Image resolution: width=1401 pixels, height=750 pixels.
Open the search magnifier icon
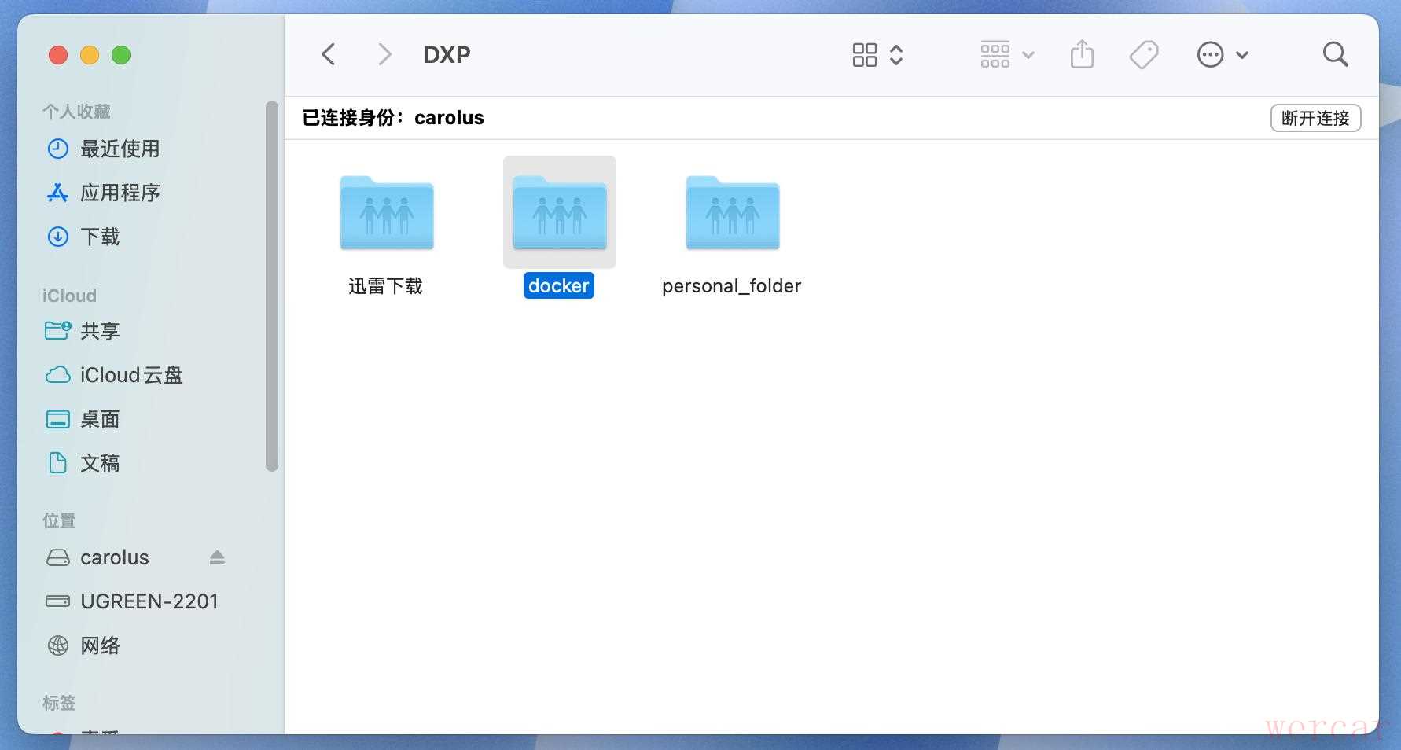[1335, 55]
